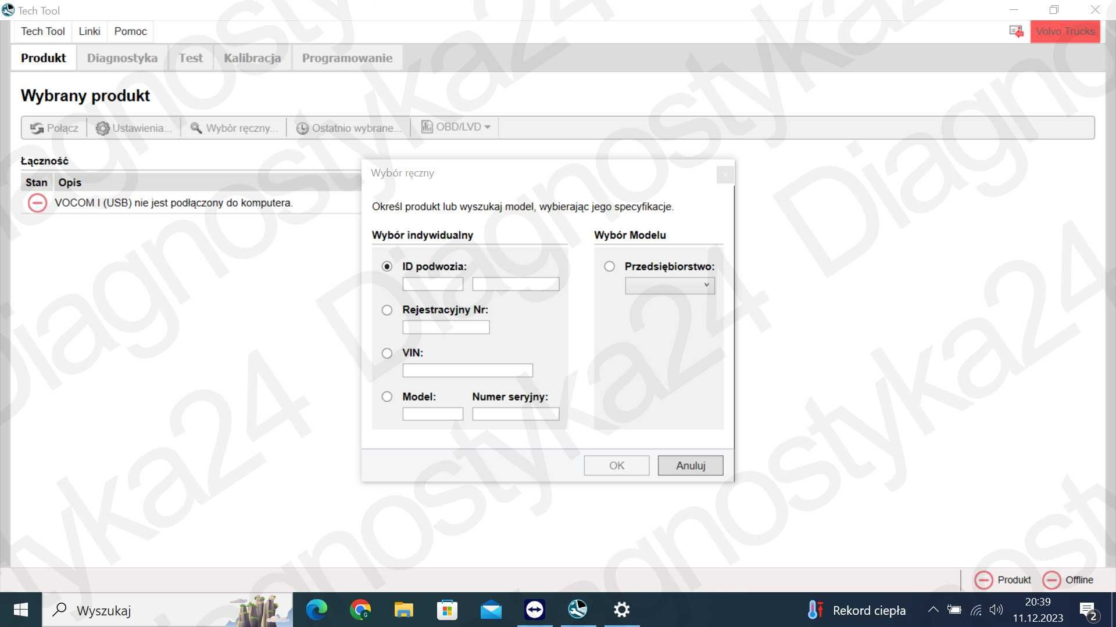This screenshot has width=1116, height=627.
Task: Select the Rejestracyjny Nr radio button
Action: [x=387, y=309]
